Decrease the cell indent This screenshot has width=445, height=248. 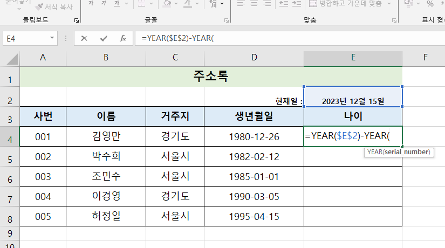click(x=284, y=3)
